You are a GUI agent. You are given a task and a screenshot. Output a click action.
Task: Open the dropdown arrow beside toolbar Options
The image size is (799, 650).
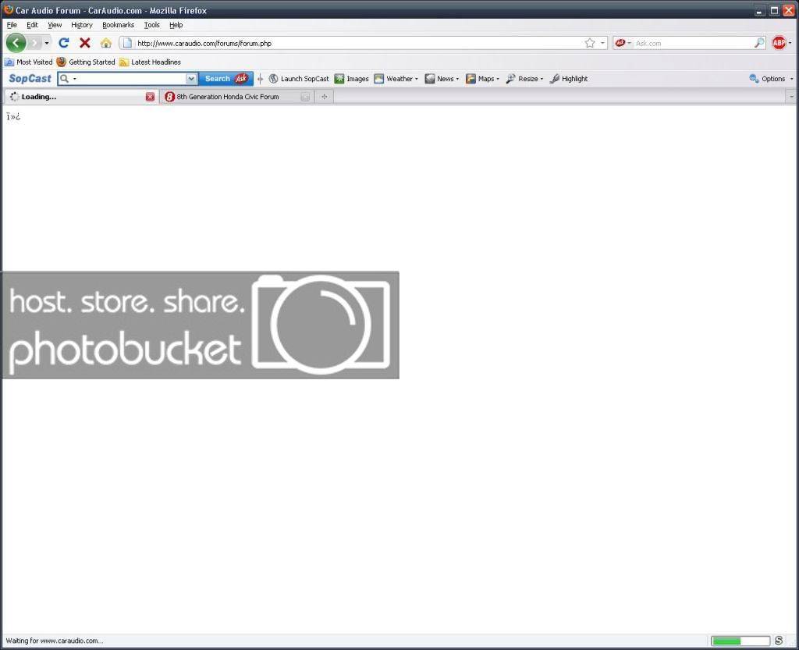pyautogui.click(x=791, y=79)
